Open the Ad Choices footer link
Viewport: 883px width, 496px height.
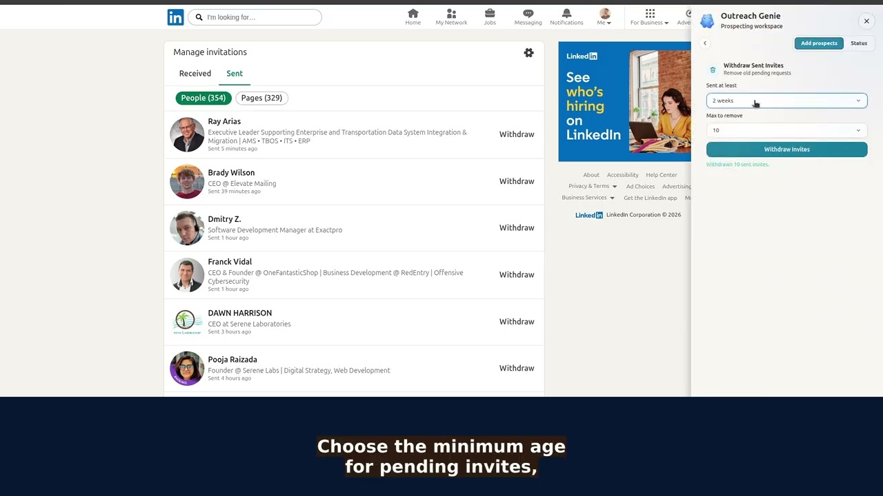click(x=640, y=187)
